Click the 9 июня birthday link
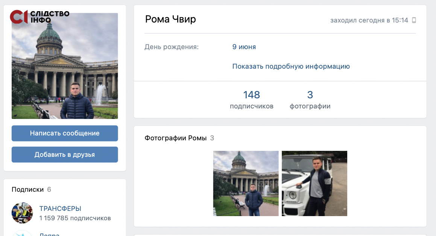436x236 pixels. click(x=244, y=47)
